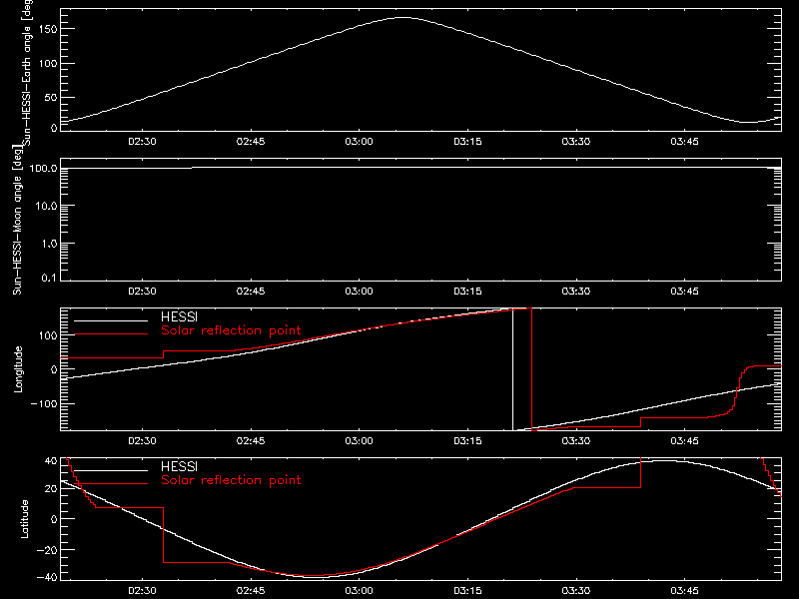Click the 03:30 time label under Moon angle plot
This screenshot has height=599, width=799.
pyautogui.click(x=576, y=292)
